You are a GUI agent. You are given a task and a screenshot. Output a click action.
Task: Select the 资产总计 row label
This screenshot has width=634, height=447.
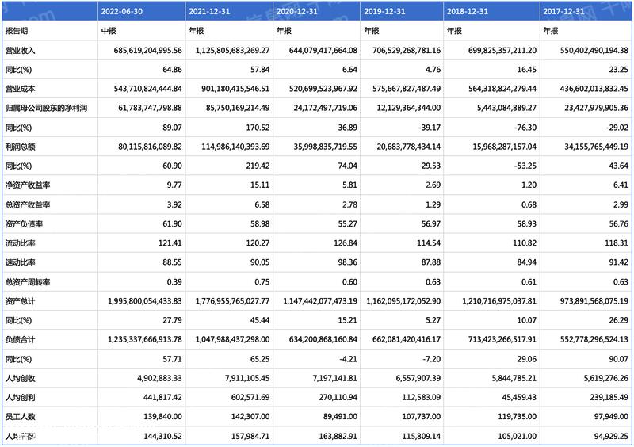[21, 301]
